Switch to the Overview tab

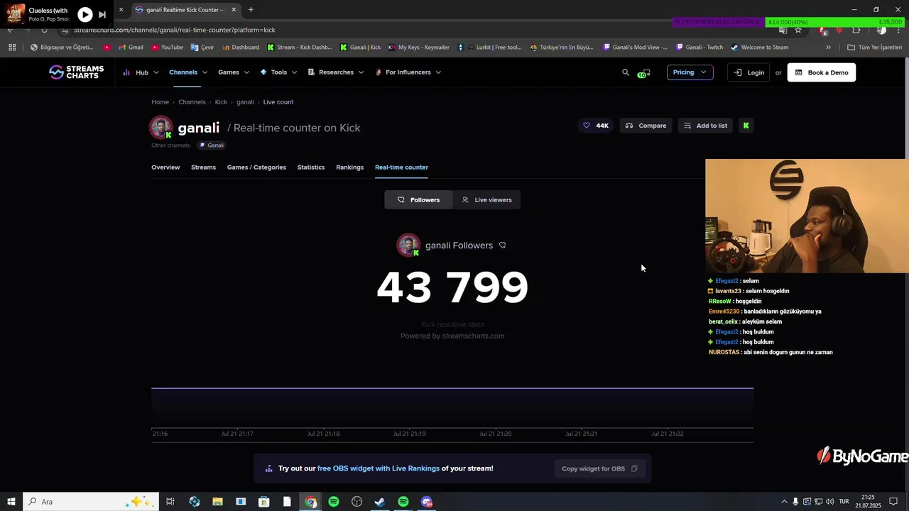click(165, 167)
